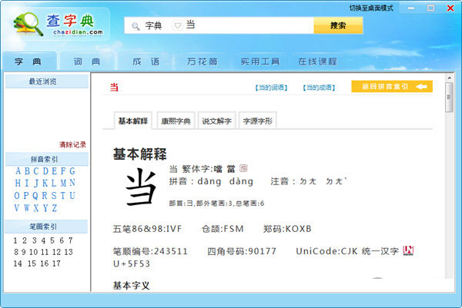Viewport: 462px width, 308px height.
Task: Click the search input field containing 当
Action: (249, 25)
